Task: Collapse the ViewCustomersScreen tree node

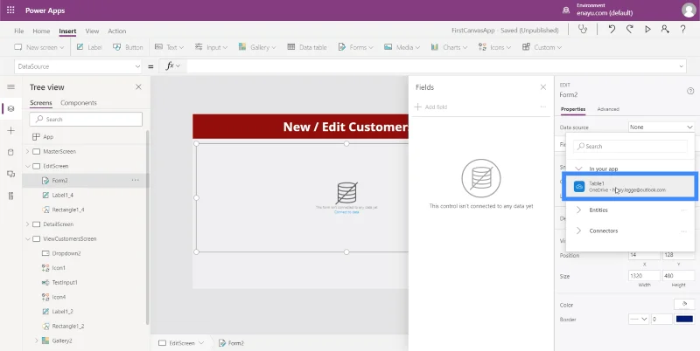Action: click(27, 238)
